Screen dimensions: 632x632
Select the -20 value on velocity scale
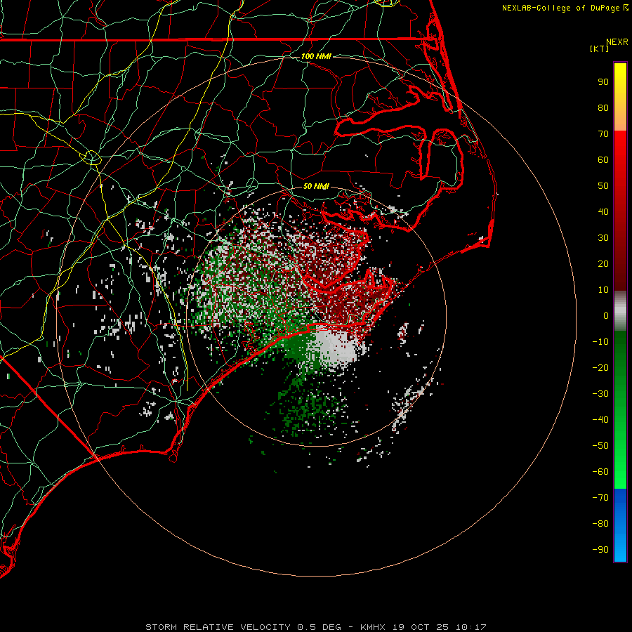pyautogui.click(x=600, y=368)
